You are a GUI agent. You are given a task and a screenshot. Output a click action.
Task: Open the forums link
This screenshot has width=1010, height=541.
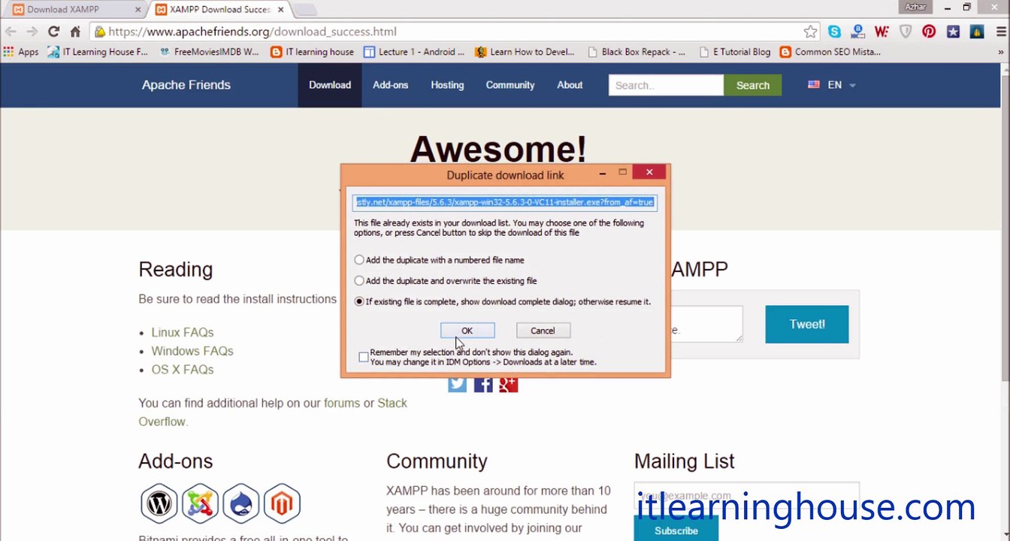tap(342, 403)
